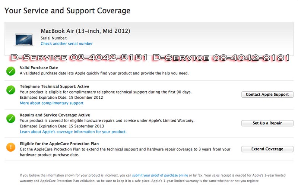Click the Telephone Technical Support: Active heading
298x190 pixels.
coord(54,86)
